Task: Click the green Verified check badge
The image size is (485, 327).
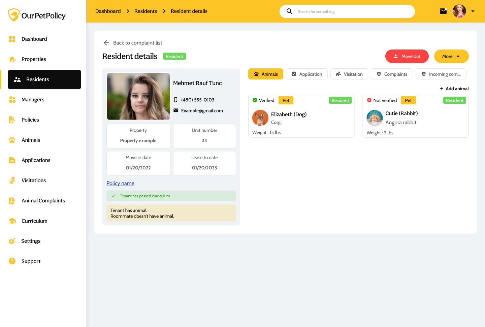Action: (255, 100)
